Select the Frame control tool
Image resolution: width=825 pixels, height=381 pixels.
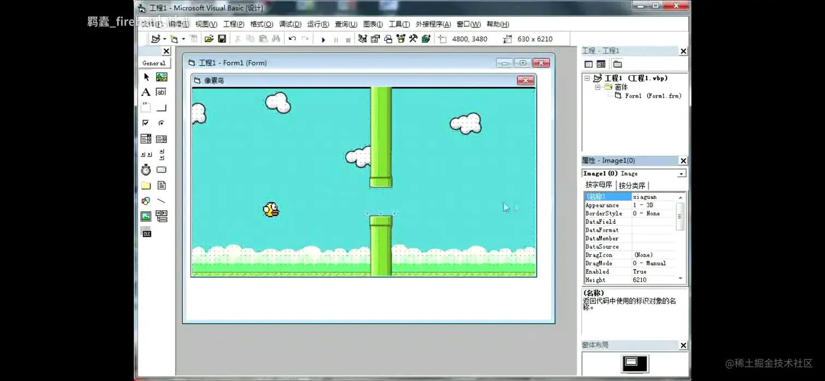[x=146, y=108]
